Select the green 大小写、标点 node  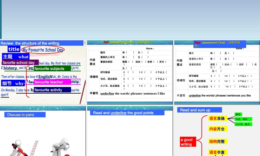[x=242, y=124]
